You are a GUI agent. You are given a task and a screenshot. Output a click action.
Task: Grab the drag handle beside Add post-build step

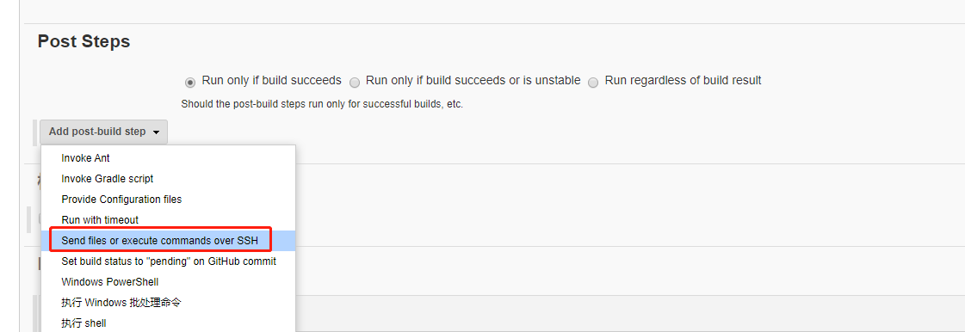click(35, 132)
